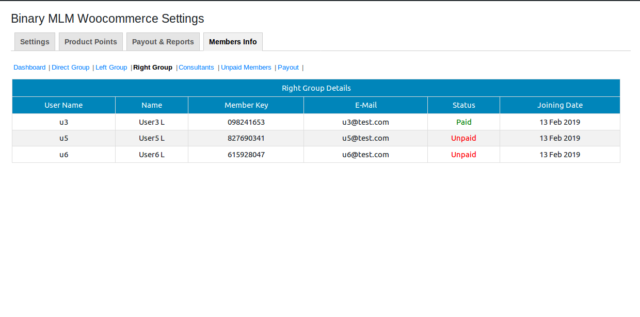640x317 pixels.
Task: Open the Direct Group link
Action: click(x=71, y=68)
